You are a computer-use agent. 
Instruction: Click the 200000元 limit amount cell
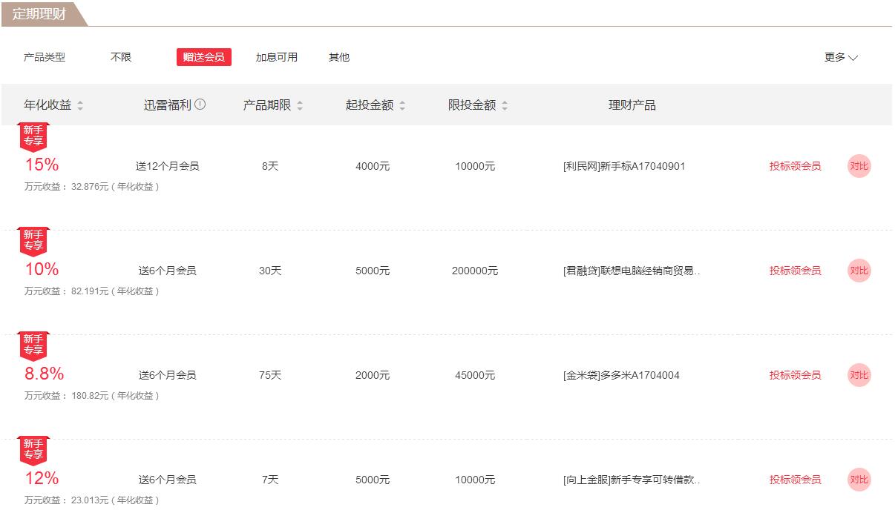(475, 271)
